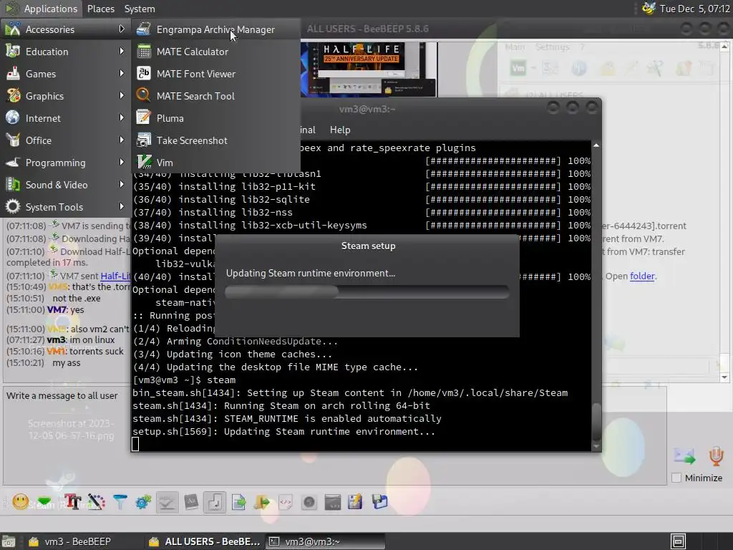Open the folder link in BeeBEEP chat
Viewport: 733px width, 550px height.
pyautogui.click(x=642, y=276)
